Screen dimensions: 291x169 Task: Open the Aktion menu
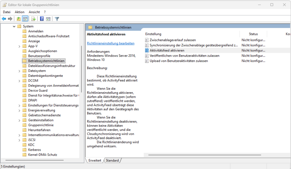tap(20, 12)
